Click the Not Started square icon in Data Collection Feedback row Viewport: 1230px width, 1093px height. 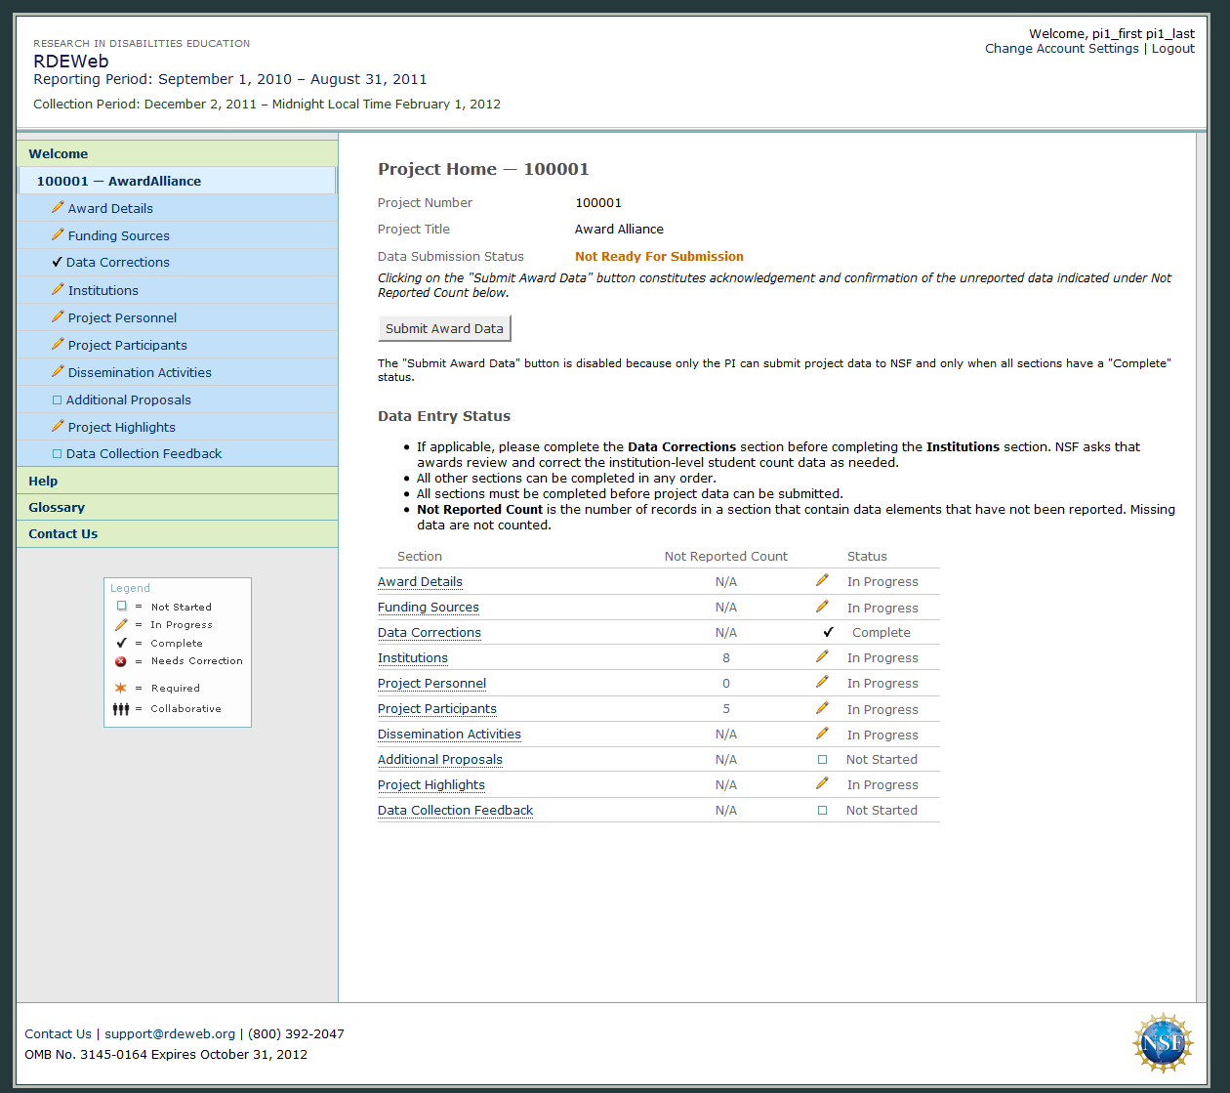tap(822, 810)
